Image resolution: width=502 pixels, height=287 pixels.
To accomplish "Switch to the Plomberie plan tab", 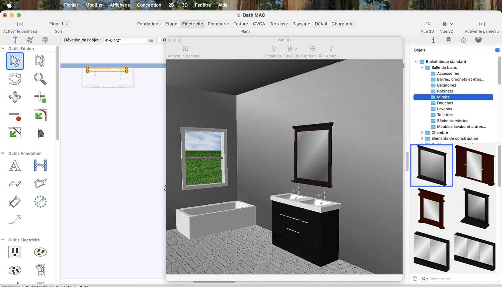I will pos(218,24).
